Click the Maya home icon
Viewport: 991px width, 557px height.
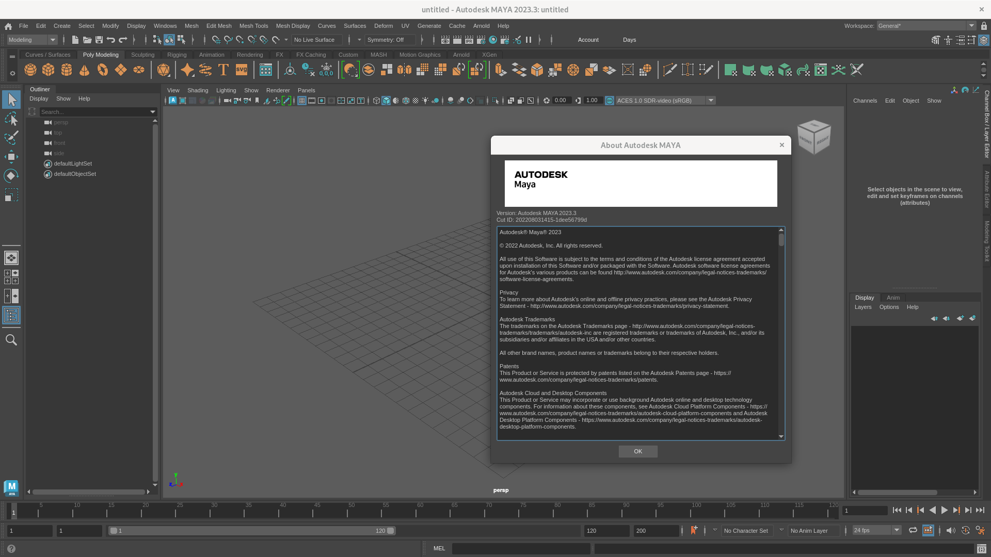[8, 26]
